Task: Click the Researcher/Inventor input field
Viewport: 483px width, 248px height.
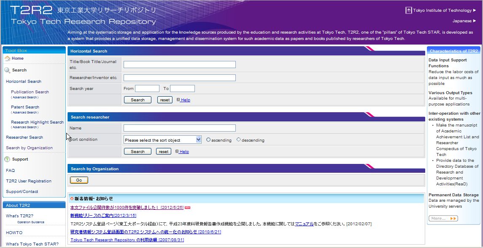Action: click(180, 78)
